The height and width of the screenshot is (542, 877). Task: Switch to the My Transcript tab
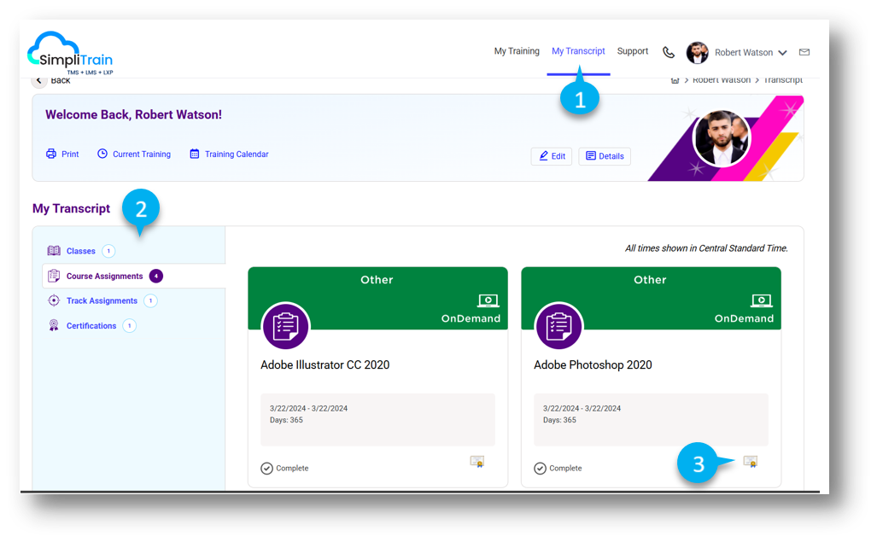pyautogui.click(x=578, y=51)
